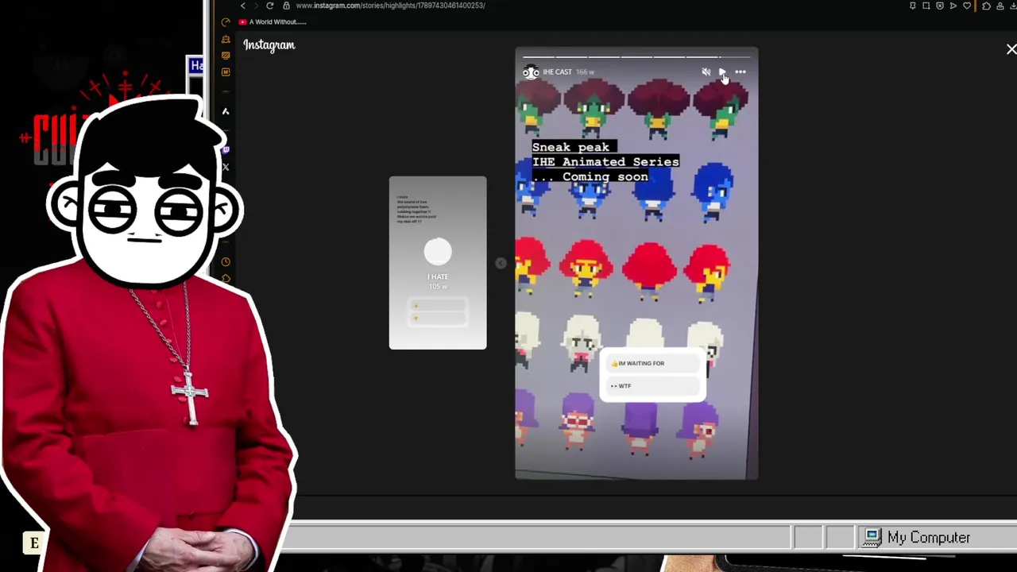Click the '166 w' story timestamp
Screen dimensions: 1017x572
click(585, 72)
